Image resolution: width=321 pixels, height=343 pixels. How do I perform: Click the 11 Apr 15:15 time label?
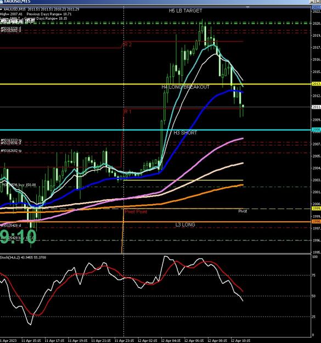click(x=31, y=341)
